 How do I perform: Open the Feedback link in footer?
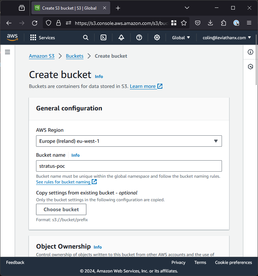(15, 262)
